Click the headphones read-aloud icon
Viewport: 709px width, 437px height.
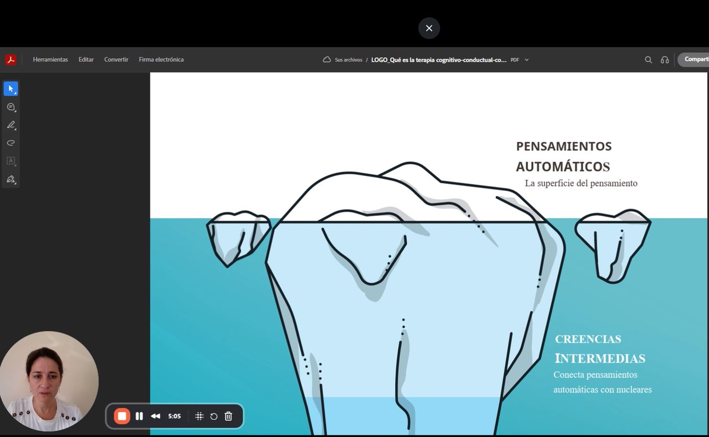[665, 60]
